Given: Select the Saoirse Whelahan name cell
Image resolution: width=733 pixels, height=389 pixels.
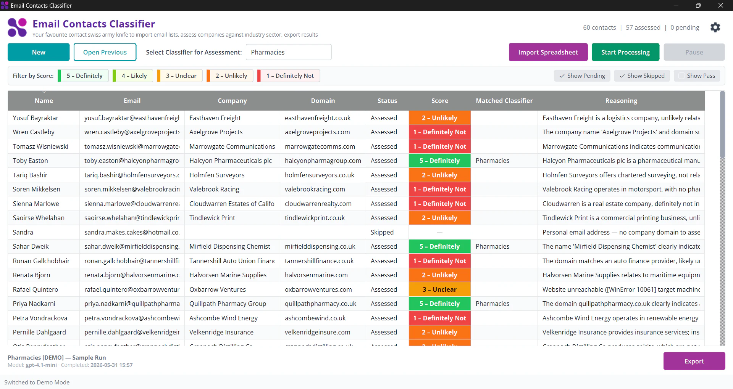Looking at the screenshot, I should pos(44,218).
